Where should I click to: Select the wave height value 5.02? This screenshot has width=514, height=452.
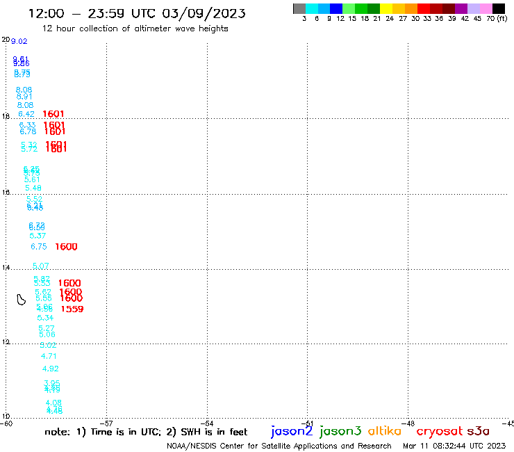(x=48, y=345)
